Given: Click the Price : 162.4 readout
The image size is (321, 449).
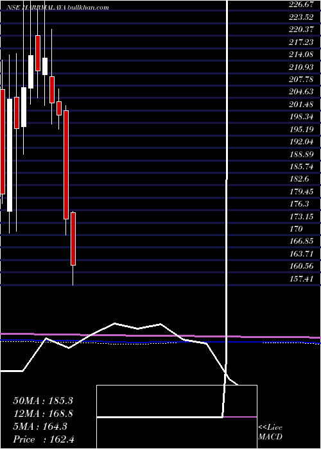Looking at the screenshot, I should 44,439.
